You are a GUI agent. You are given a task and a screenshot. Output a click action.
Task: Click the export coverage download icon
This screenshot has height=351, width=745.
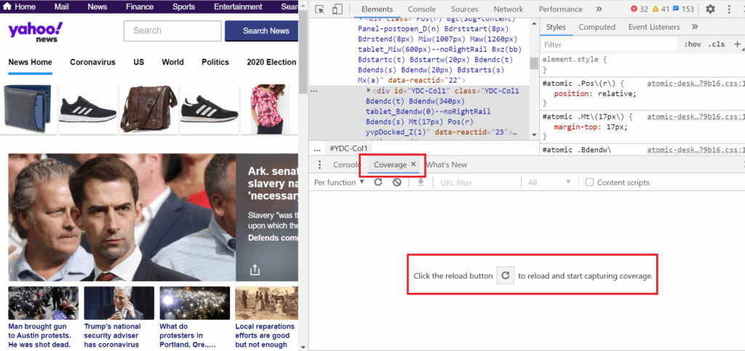[421, 182]
